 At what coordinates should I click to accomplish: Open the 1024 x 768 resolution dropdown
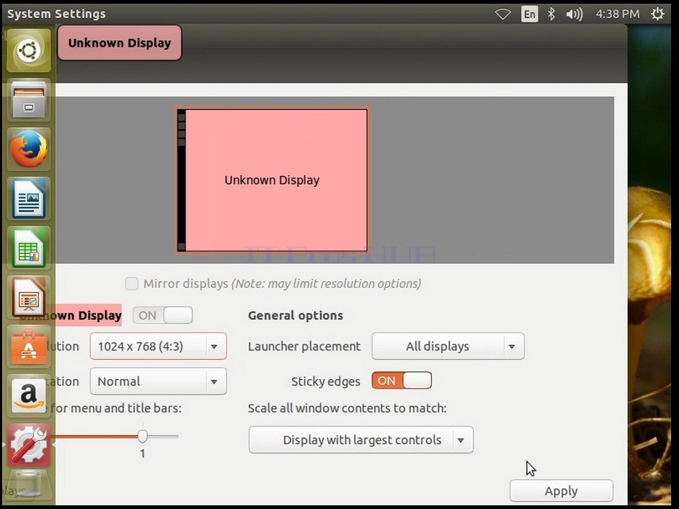(x=158, y=346)
